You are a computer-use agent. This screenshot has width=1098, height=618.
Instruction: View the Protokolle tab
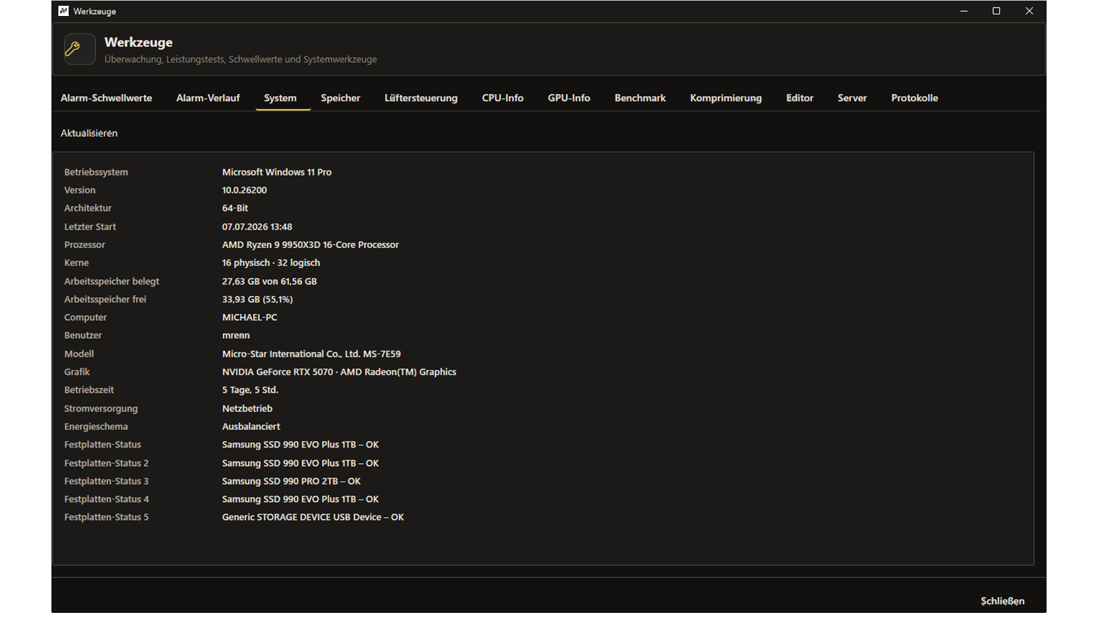tap(914, 98)
